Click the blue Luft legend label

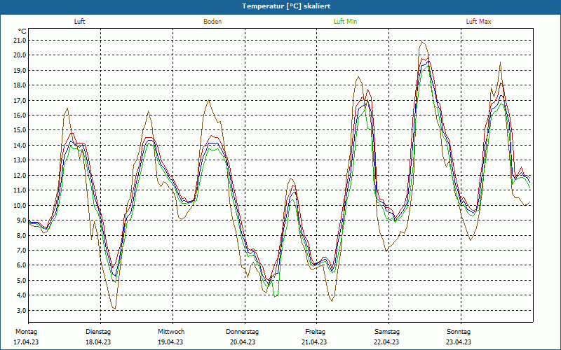(x=79, y=22)
